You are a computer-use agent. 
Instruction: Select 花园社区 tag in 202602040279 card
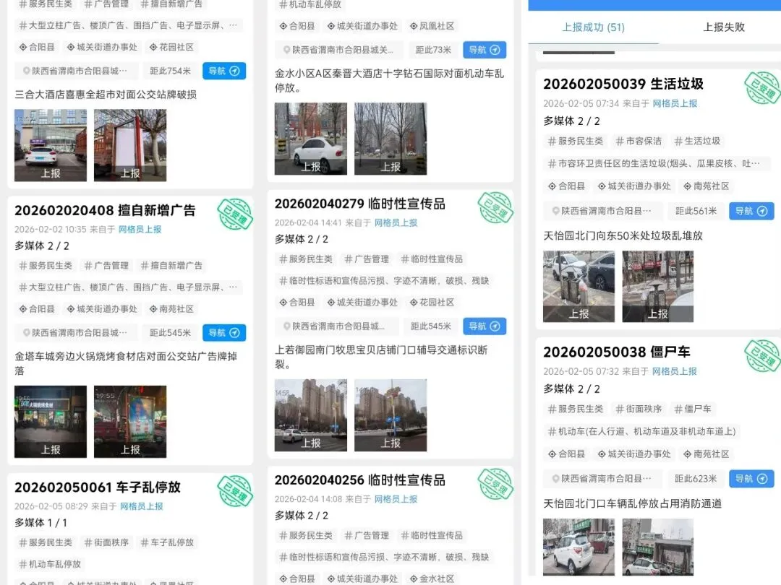tap(432, 303)
